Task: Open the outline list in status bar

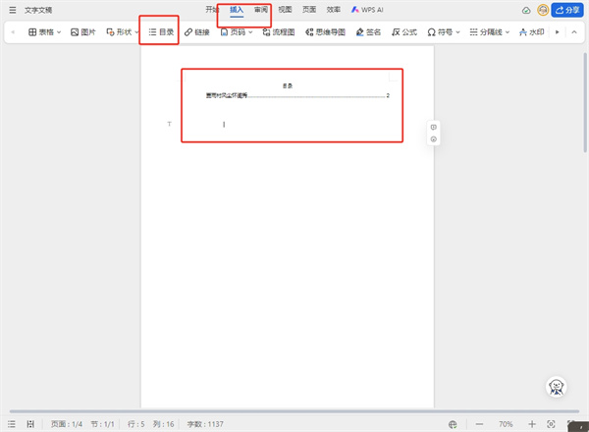Action: [x=12, y=424]
